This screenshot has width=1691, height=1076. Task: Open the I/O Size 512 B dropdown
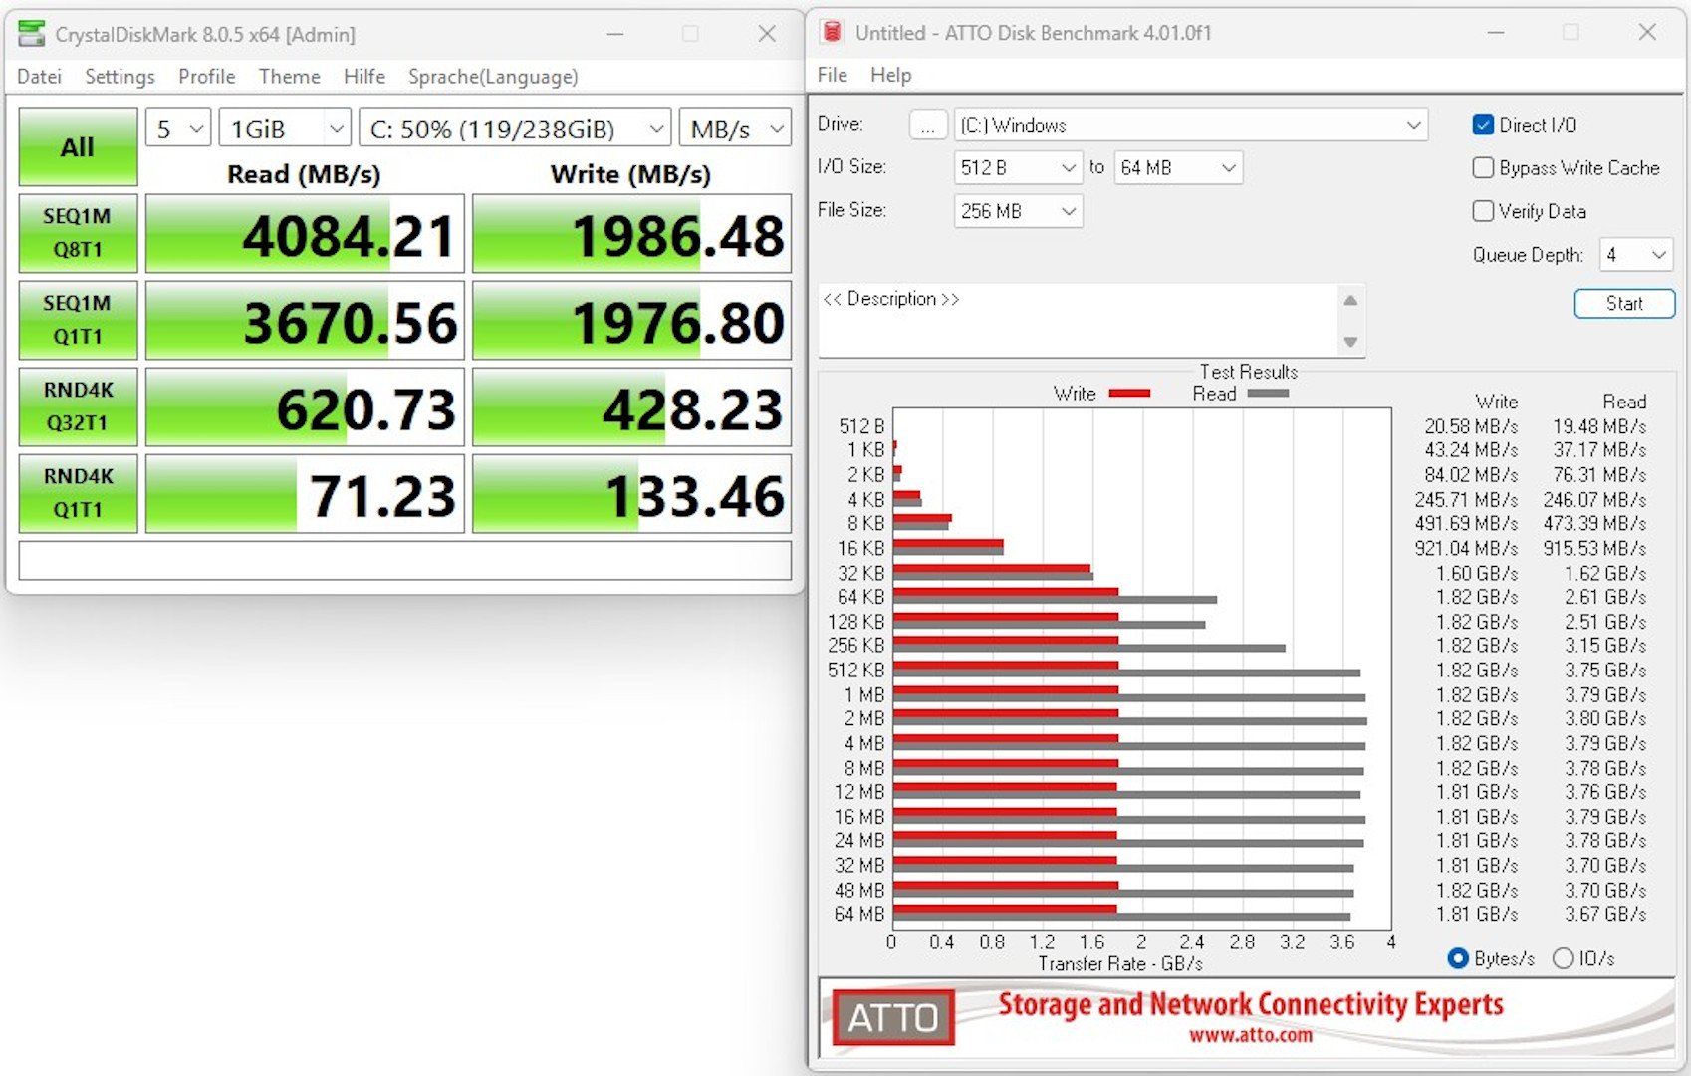point(1018,167)
